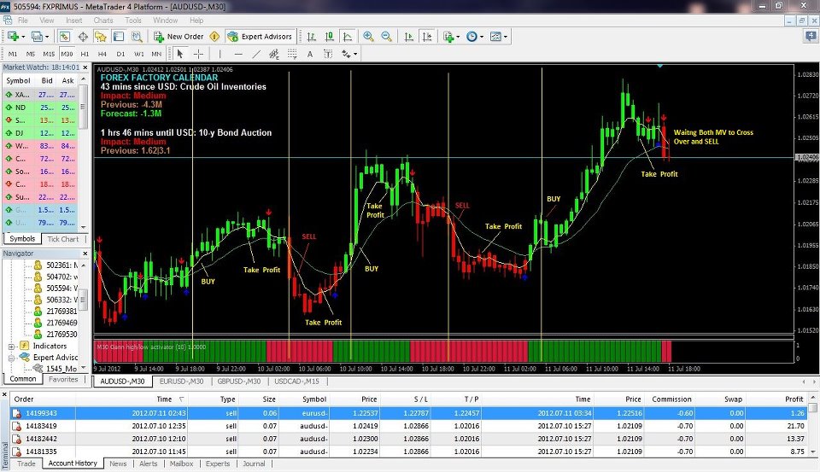Click the Market Watch vertical scrollbar

tap(83, 153)
